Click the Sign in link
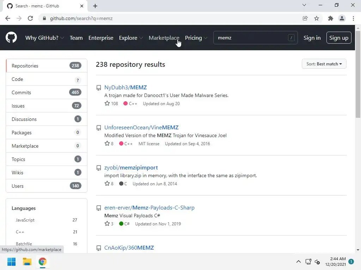This screenshot has width=361, height=270. [x=312, y=38]
